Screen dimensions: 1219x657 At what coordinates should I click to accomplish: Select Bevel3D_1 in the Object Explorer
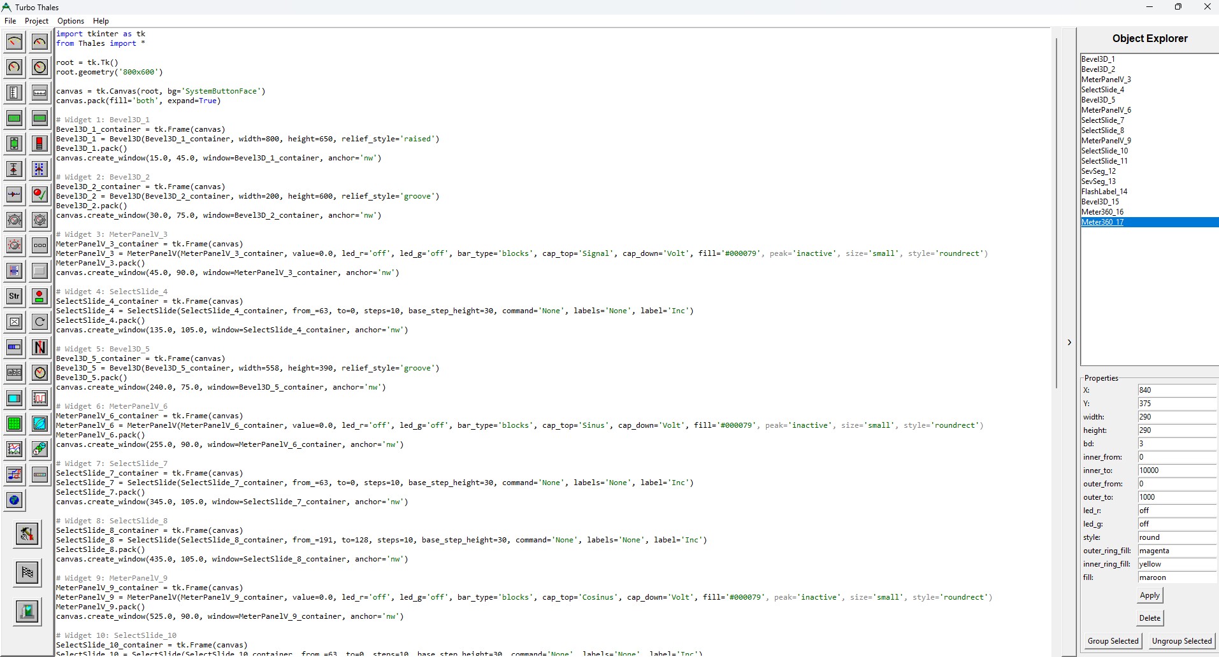coord(1098,59)
